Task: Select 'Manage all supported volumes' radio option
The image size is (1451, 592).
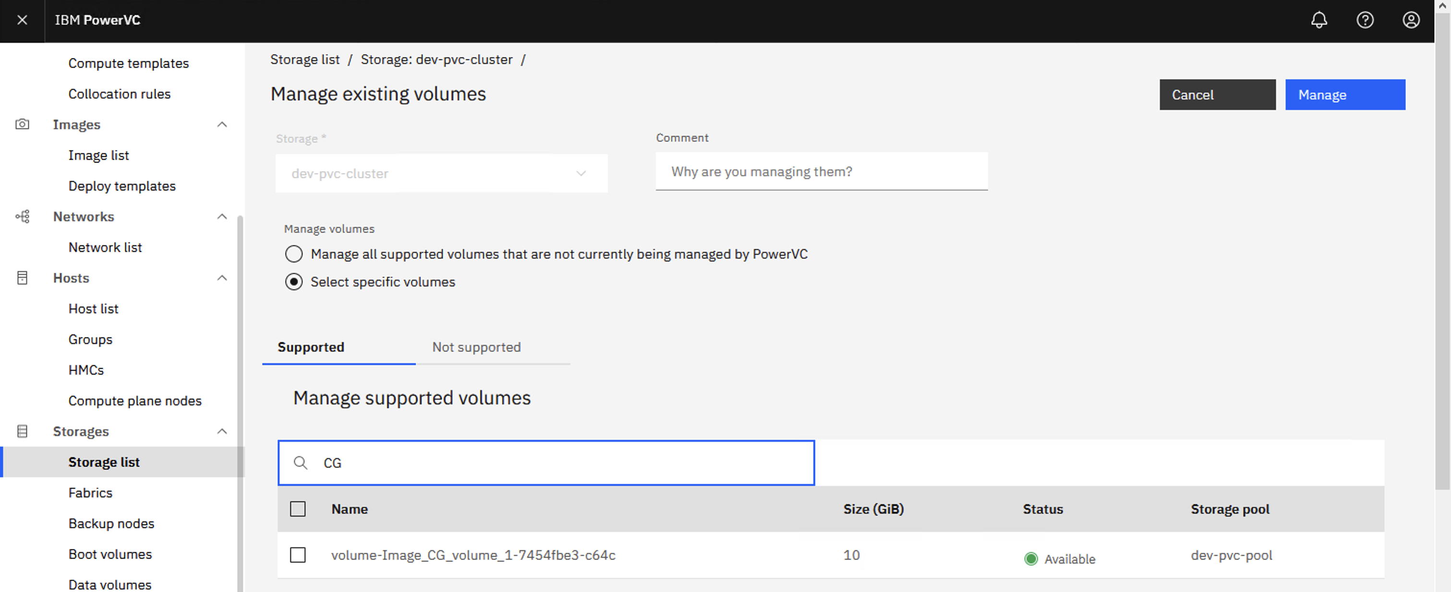Action: [293, 254]
